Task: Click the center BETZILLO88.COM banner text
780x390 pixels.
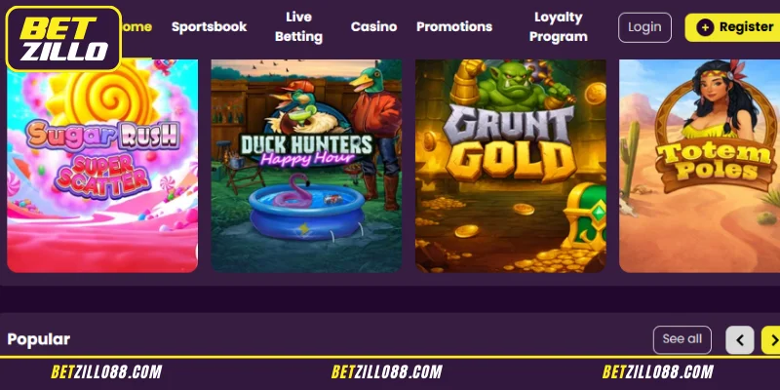Action: click(x=386, y=372)
